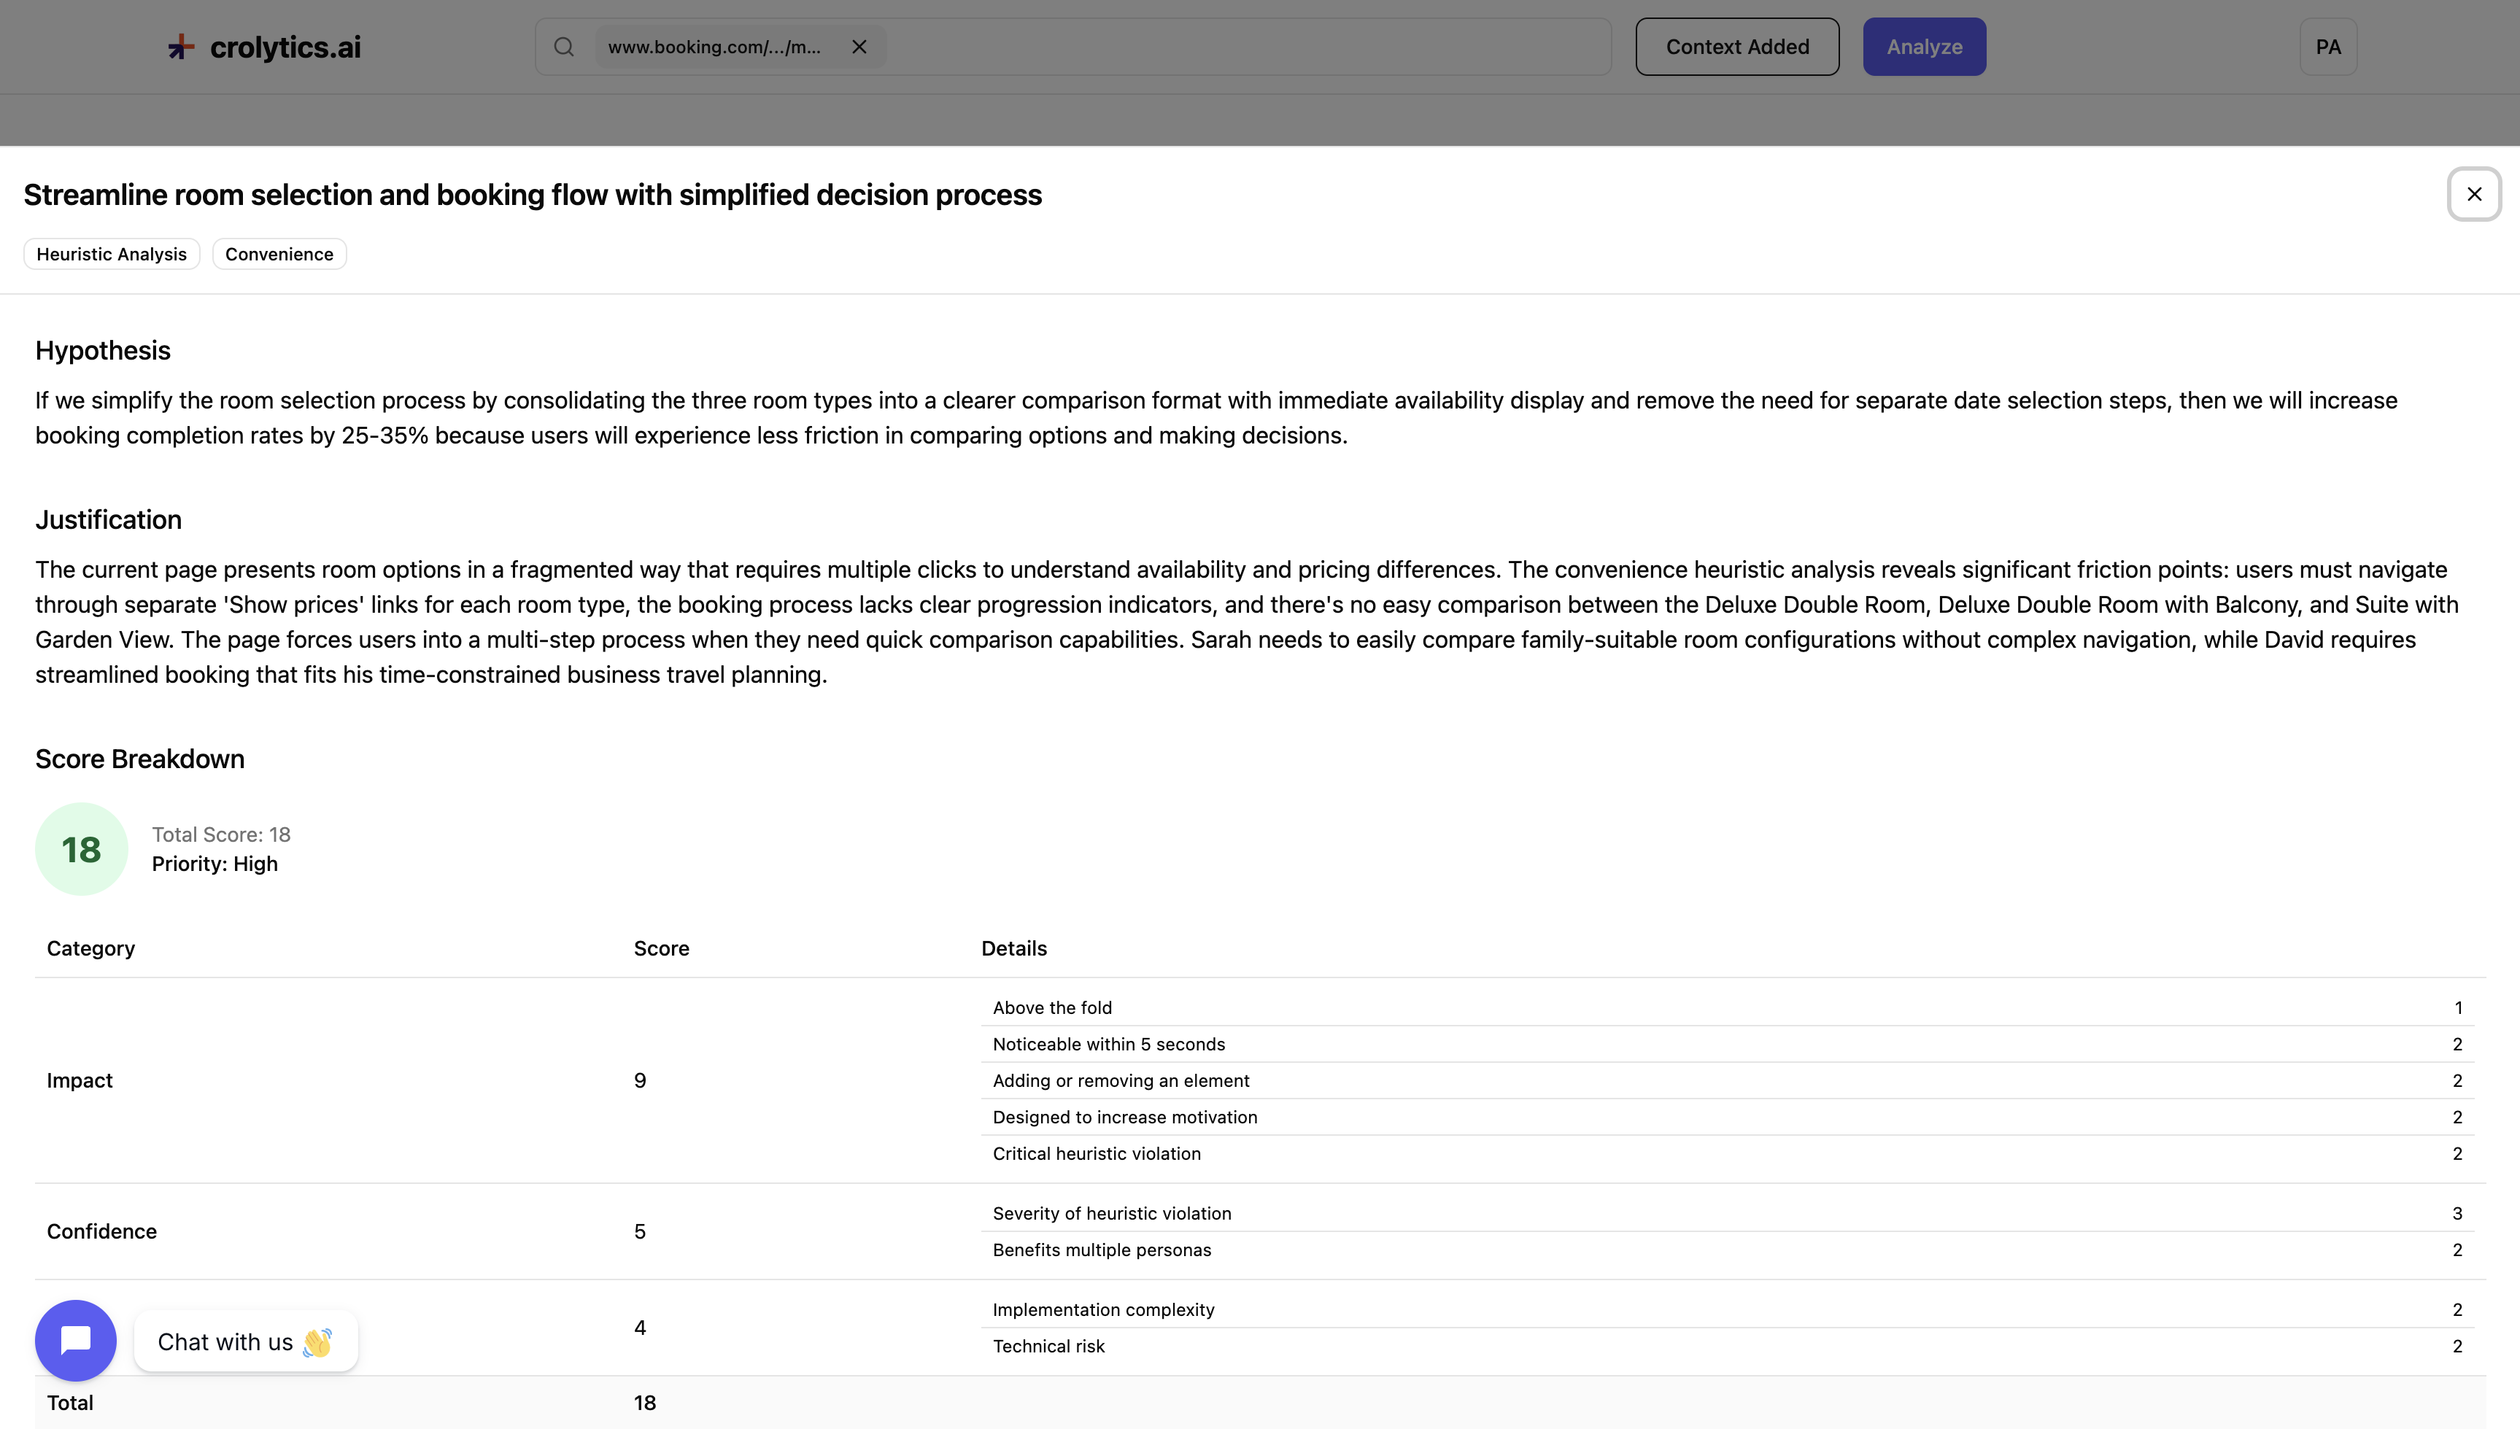2520x1456 pixels.
Task: Click the 18 score circle badge
Action: [81, 849]
